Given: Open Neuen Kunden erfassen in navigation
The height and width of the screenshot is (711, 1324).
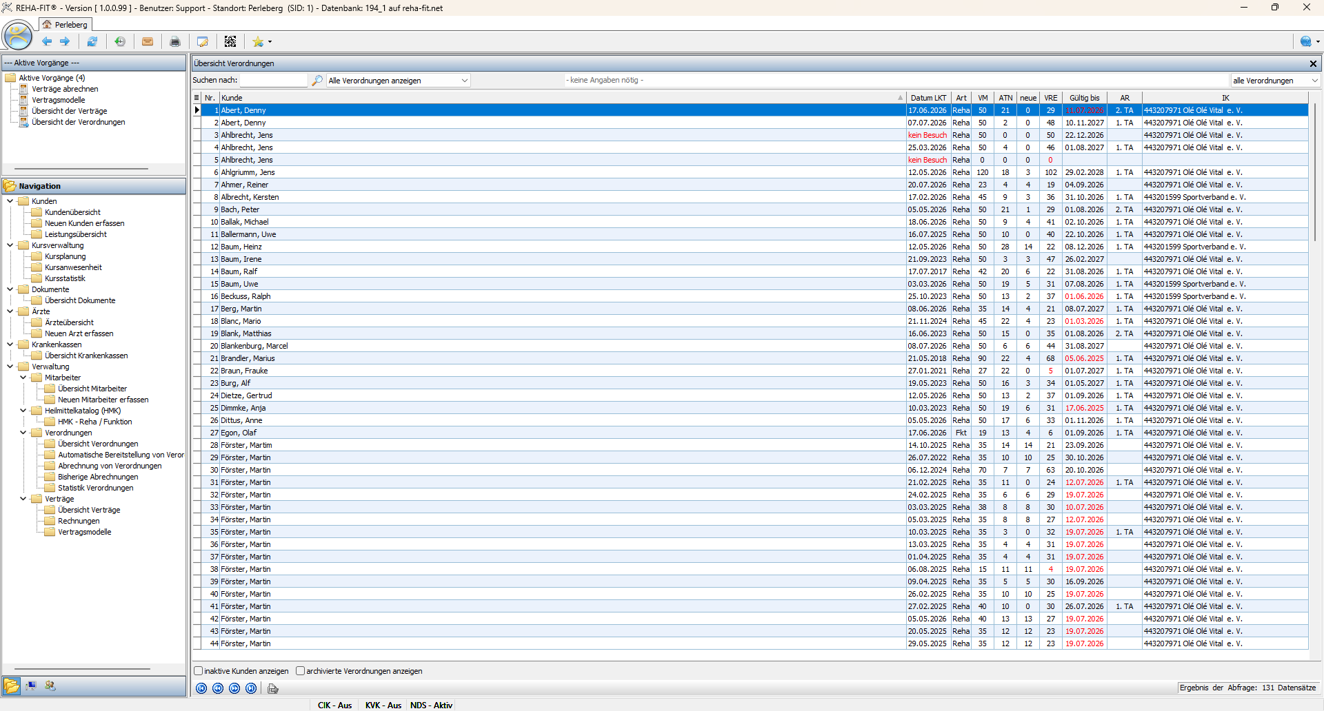Looking at the screenshot, I should point(84,223).
